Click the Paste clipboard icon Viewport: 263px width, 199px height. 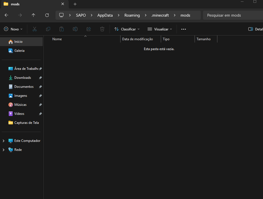tap(62, 29)
